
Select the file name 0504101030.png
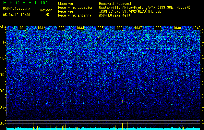pos(17,8)
